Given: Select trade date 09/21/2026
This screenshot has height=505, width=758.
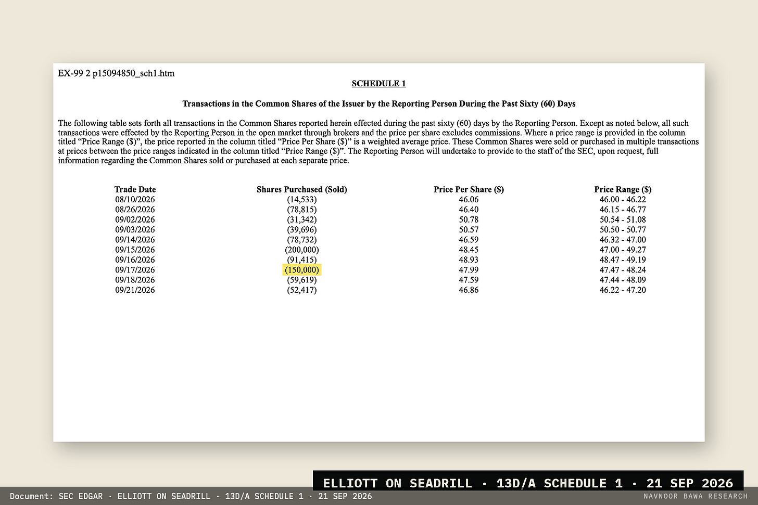Looking at the screenshot, I should tap(135, 290).
